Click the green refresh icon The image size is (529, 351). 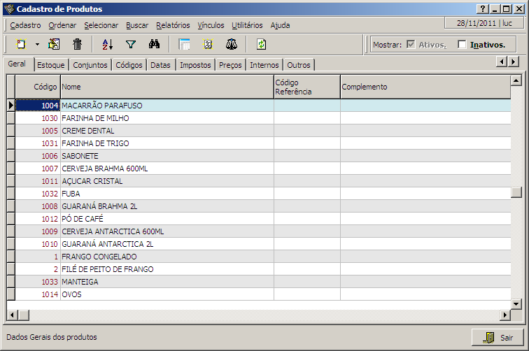[261, 44]
